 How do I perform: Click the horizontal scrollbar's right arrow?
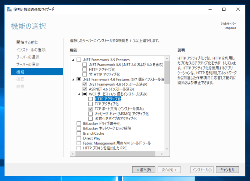point(162,154)
